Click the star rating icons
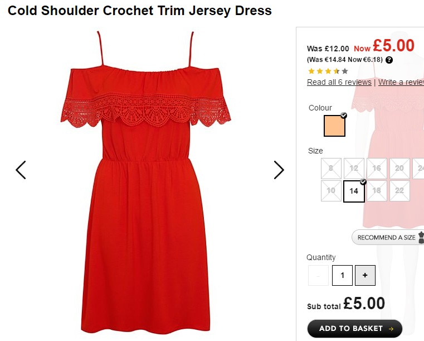 (328, 71)
